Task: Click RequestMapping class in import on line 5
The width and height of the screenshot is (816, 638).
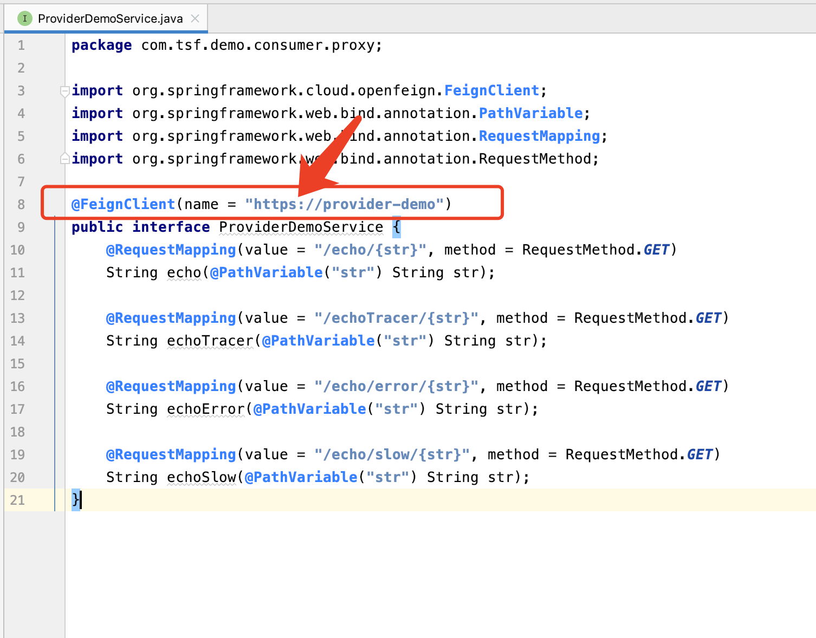Action: pos(539,136)
